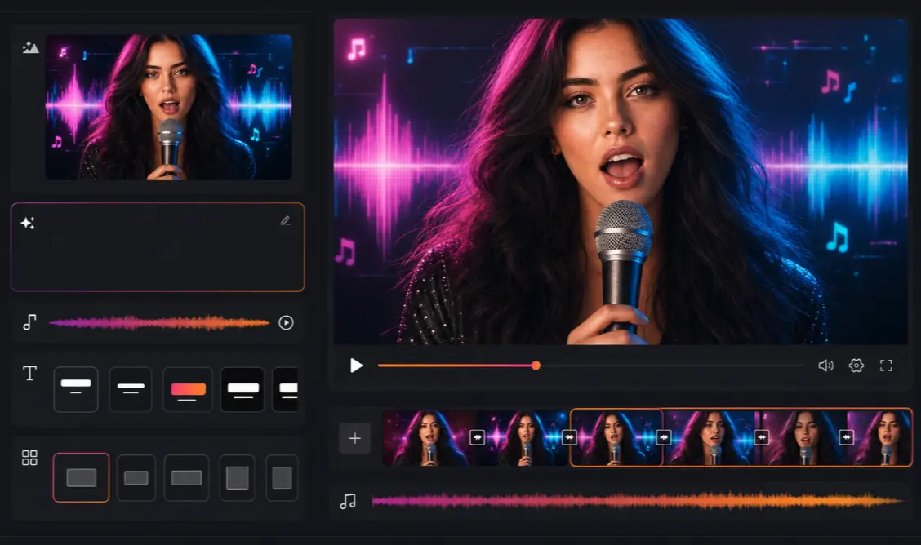Screen dimensions: 921x545
Task: Open player settings gear icon
Action: click(856, 366)
